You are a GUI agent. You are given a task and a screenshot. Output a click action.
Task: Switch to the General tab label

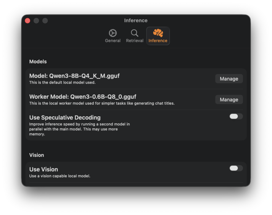tap(113, 41)
